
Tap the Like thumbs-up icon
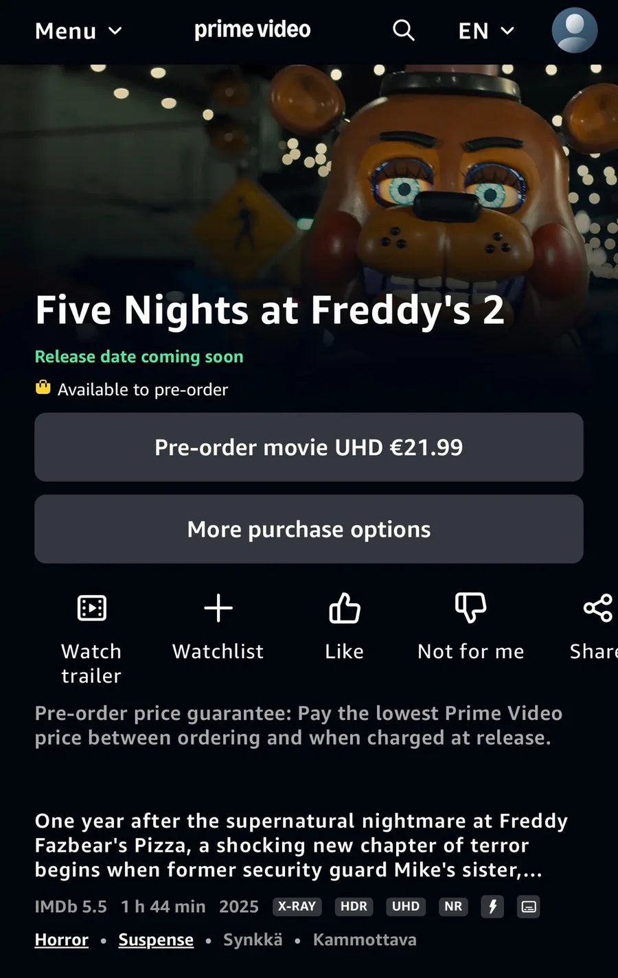click(345, 608)
